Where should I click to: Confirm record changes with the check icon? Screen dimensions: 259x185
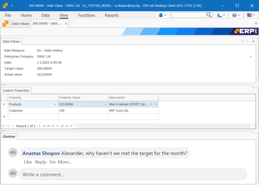tap(66, 126)
